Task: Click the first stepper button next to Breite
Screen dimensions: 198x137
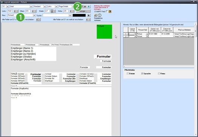Action: pyautogui.click(x=52, y=11)
